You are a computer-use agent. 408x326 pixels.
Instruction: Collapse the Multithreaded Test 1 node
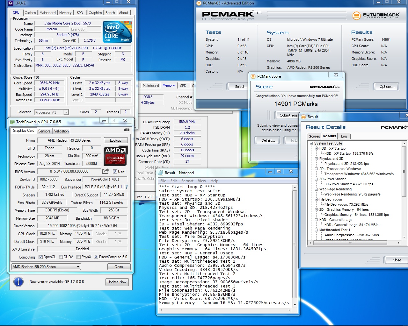317,230
